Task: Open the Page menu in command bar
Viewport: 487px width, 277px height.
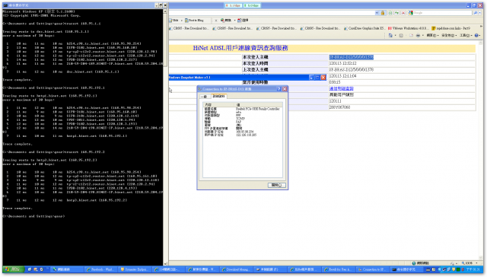Action: click(x=432, y=36)
